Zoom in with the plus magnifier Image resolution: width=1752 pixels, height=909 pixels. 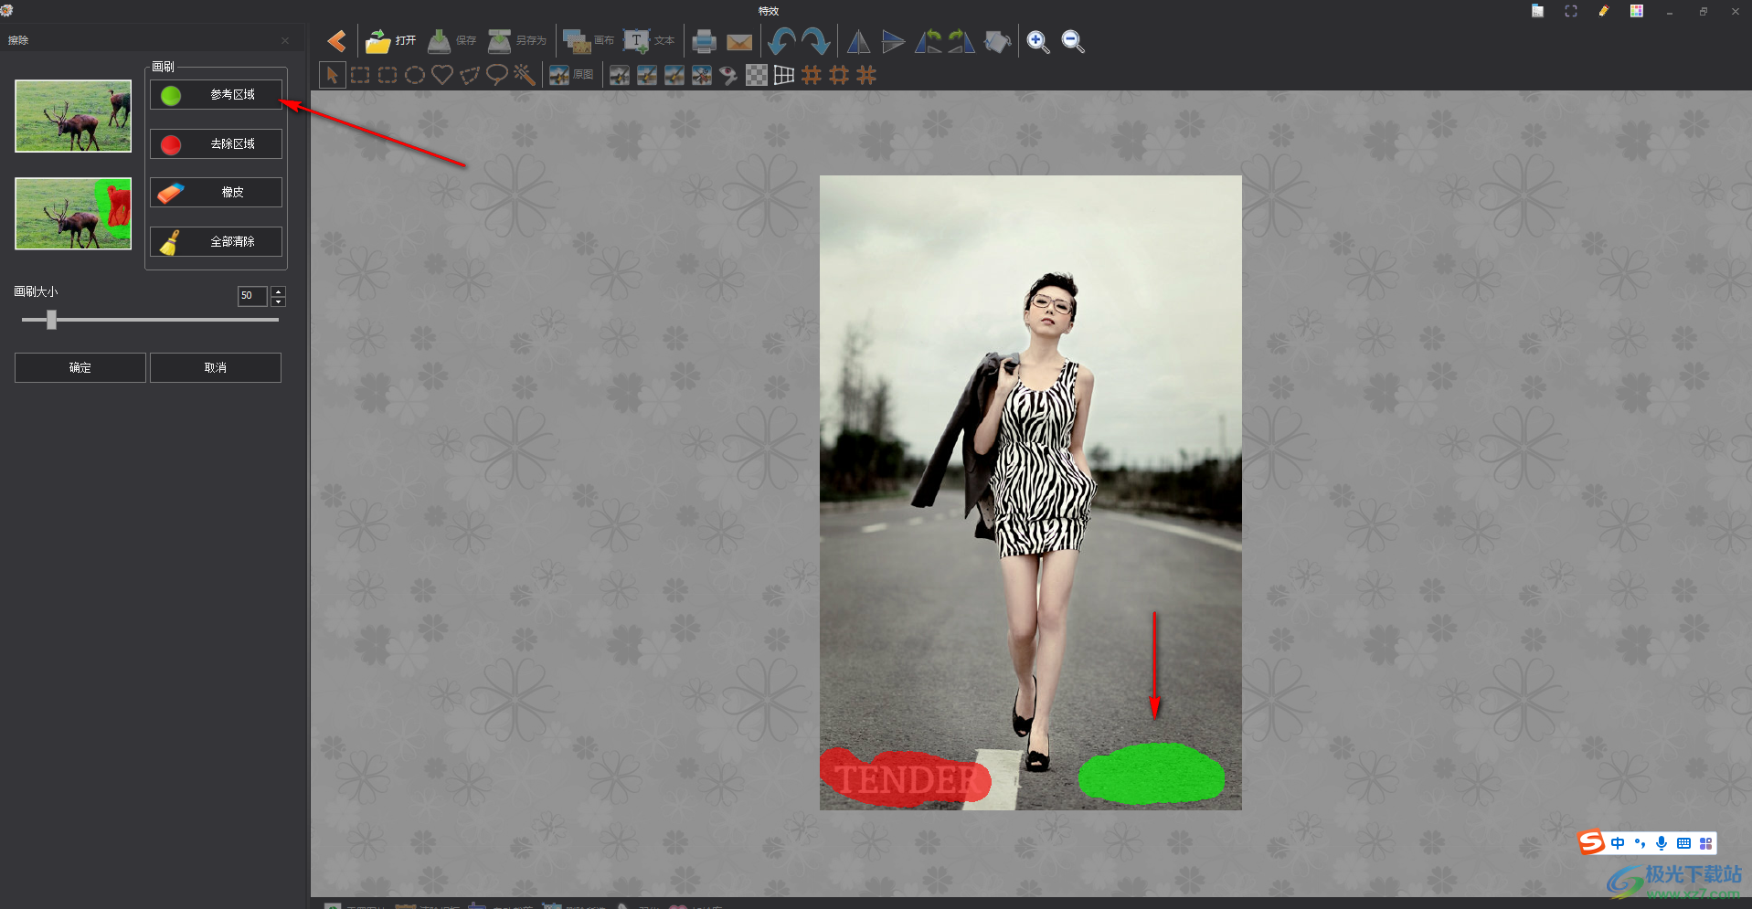pyautogui.click(x=1038, y=41)
